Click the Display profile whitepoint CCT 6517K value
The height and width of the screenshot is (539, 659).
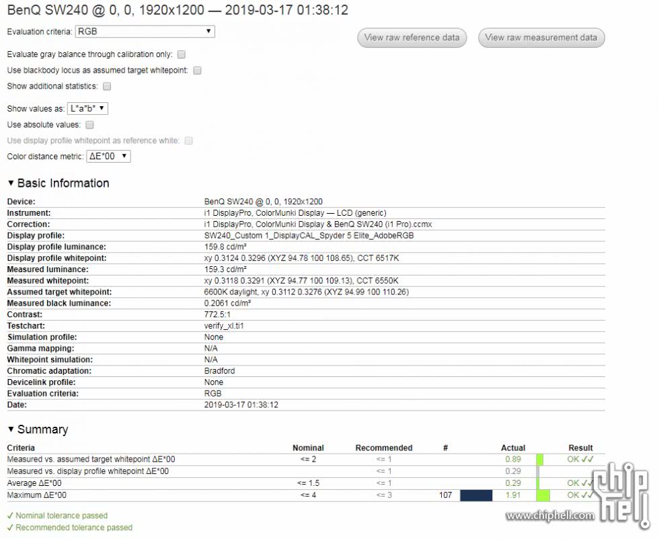click(x=301, y=258)
